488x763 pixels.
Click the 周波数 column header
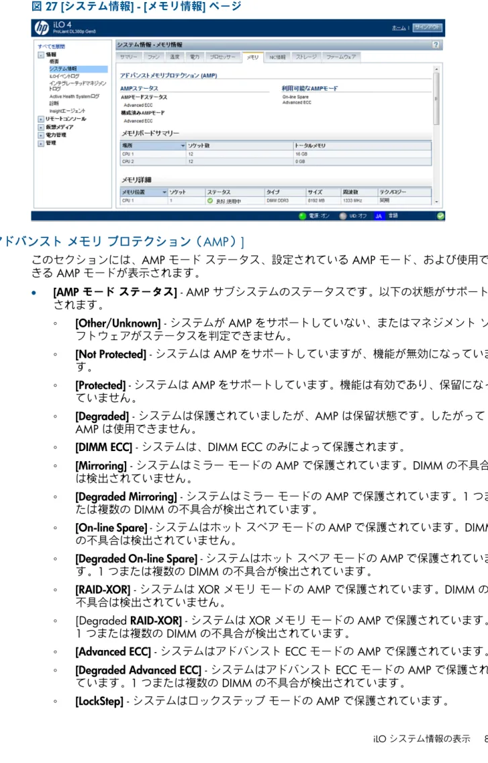point(358,192)
